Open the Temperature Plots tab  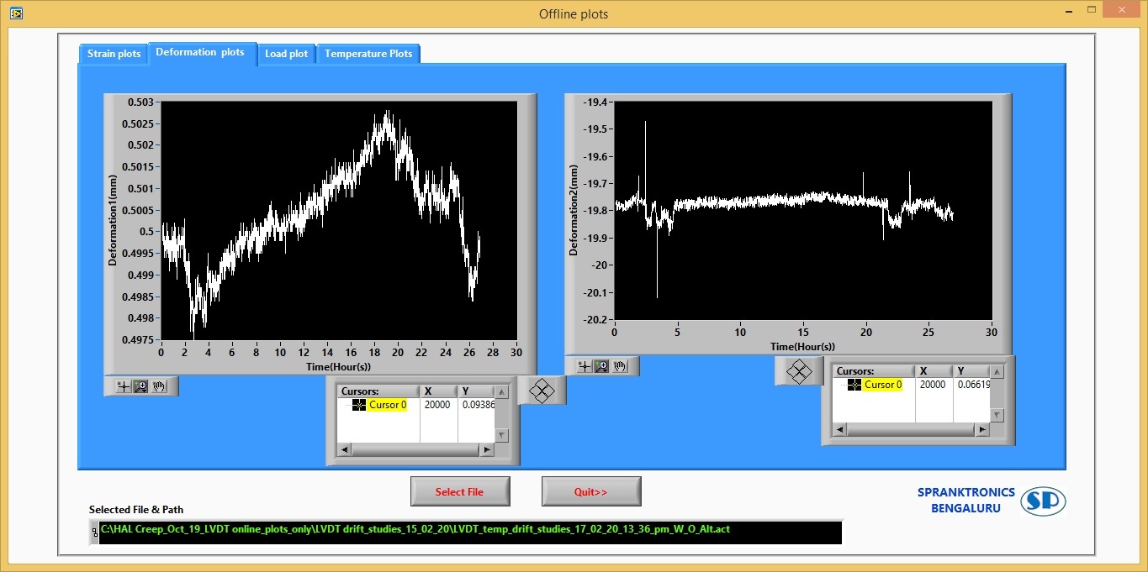click(368, 54)
